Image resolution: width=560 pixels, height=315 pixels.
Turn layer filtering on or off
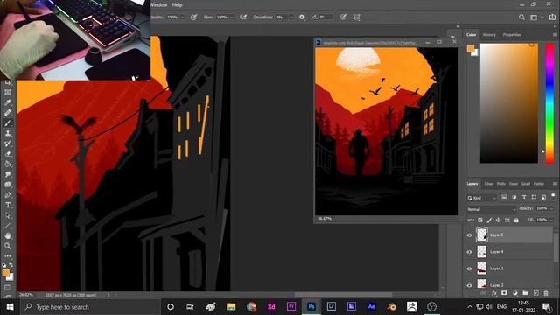[553, 195]
